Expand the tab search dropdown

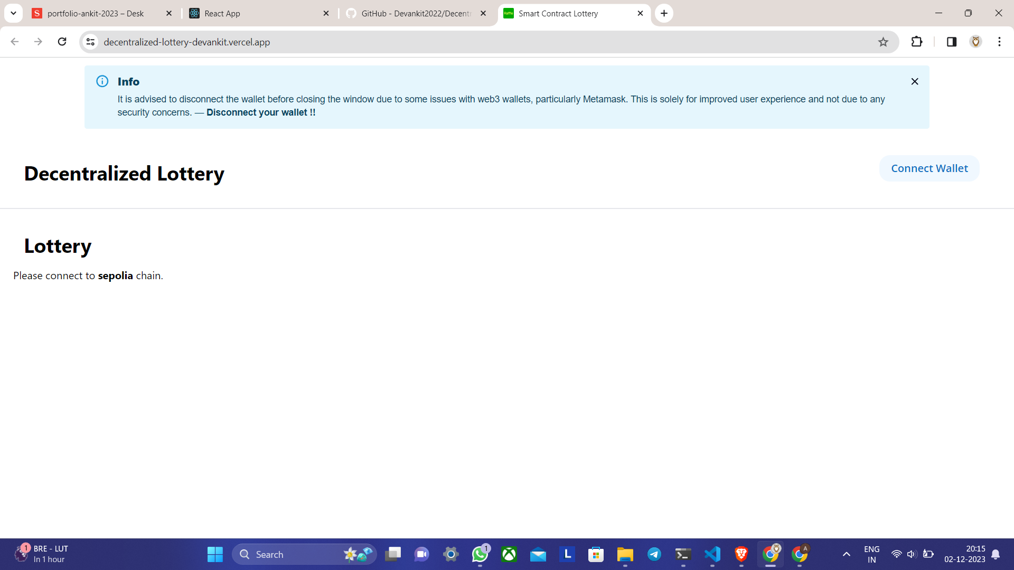(13, 13)
